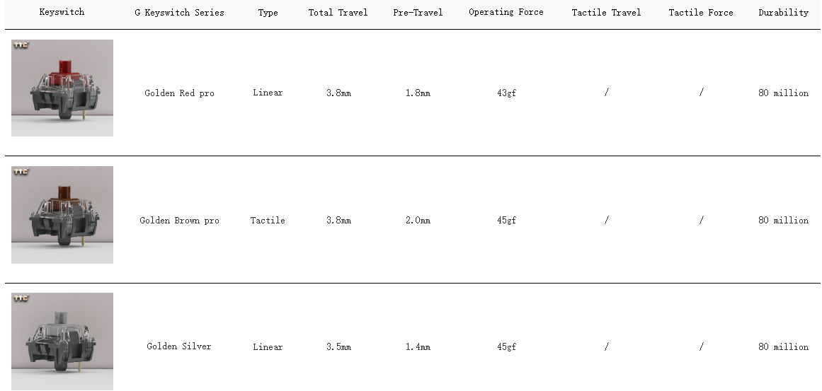The image size is (822, 391).
Task: Click the TTC logo on the red switch image
Action: tap(21, 46)
